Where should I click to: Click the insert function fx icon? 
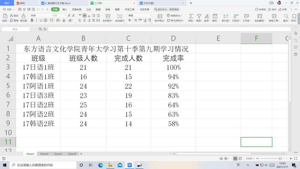[x=45, y=29]
